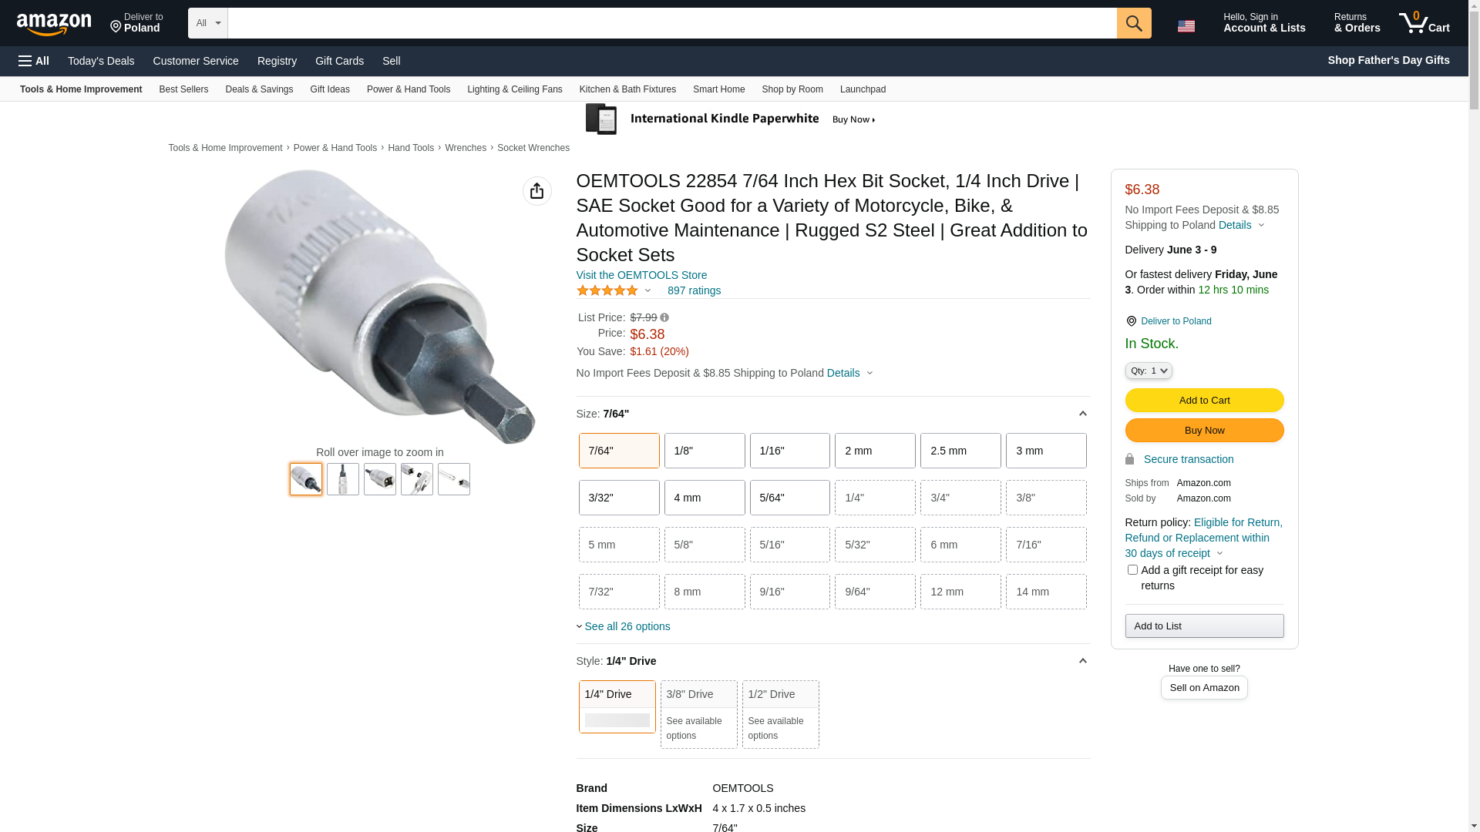Open the search category All dropdown
The image size is (1480, 832).
pos(207,23)
